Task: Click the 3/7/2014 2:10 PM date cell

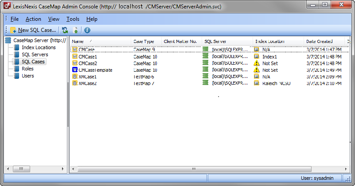Action: coord(324,84)
